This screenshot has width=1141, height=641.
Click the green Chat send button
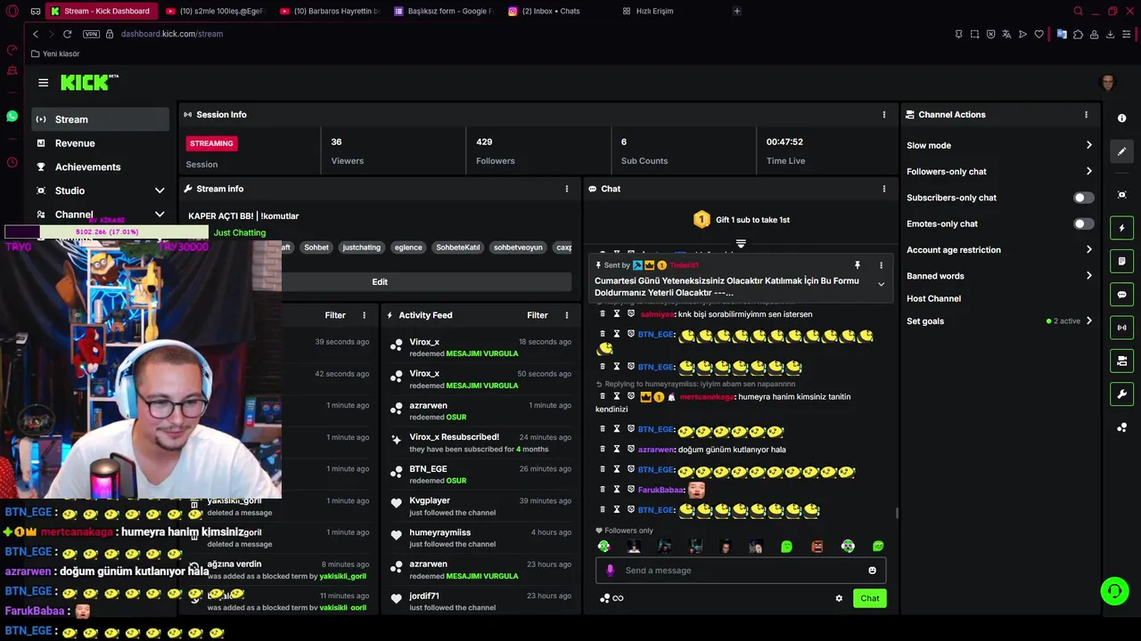click(x=870, y=598)
